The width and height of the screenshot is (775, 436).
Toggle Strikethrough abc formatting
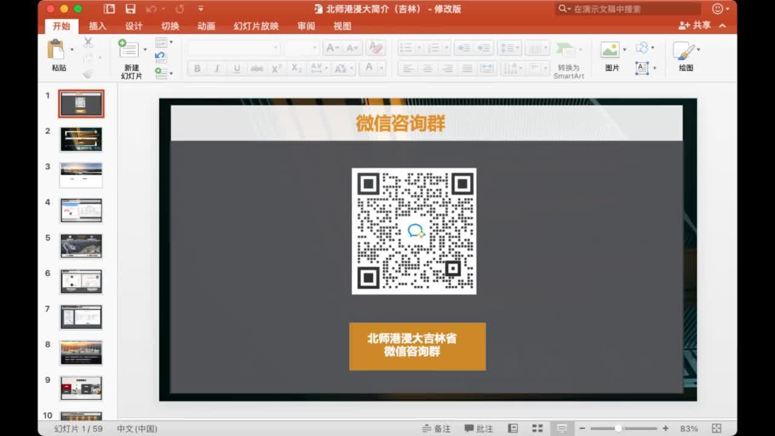tap(257, 68)
